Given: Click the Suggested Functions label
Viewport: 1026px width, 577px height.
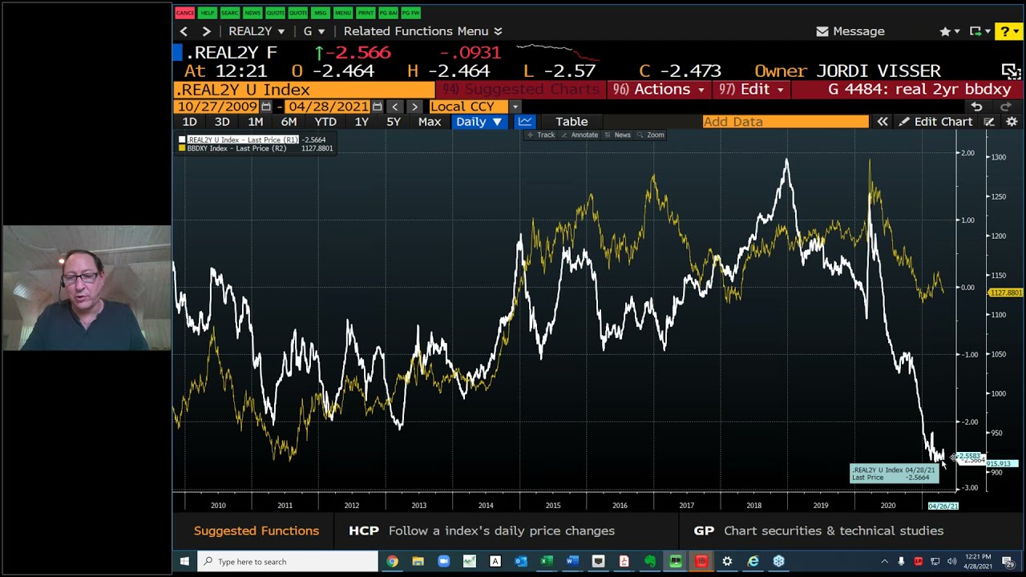Looking at the screenshot, I should 256,531.
